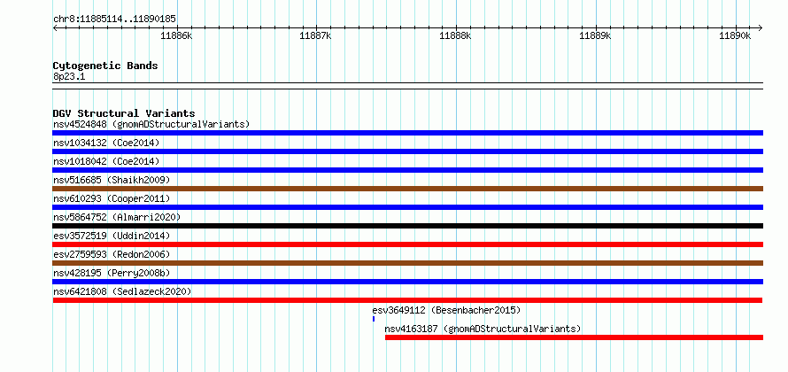Open the nsv1018042 (Coe2014) label
This screenshot has width=788, height=372.
point(106,161)
